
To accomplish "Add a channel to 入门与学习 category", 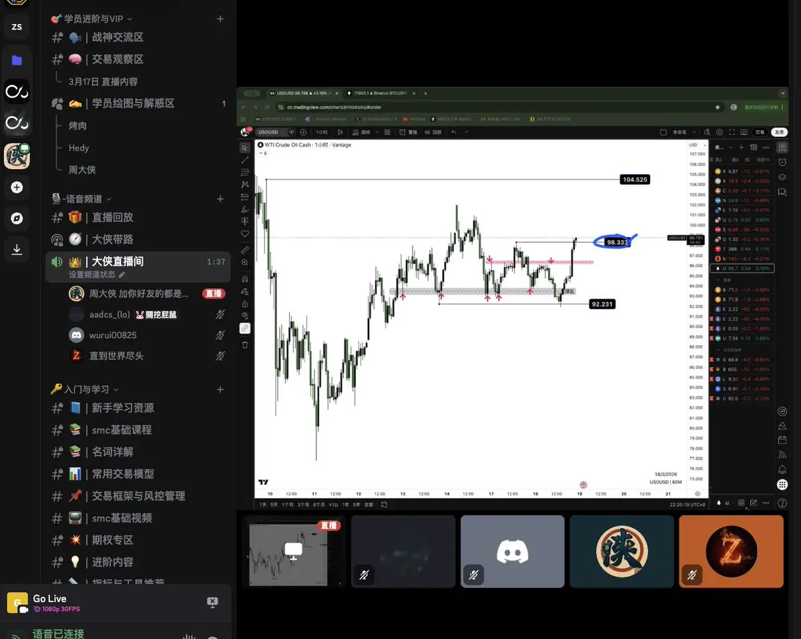I will point(220,389).
